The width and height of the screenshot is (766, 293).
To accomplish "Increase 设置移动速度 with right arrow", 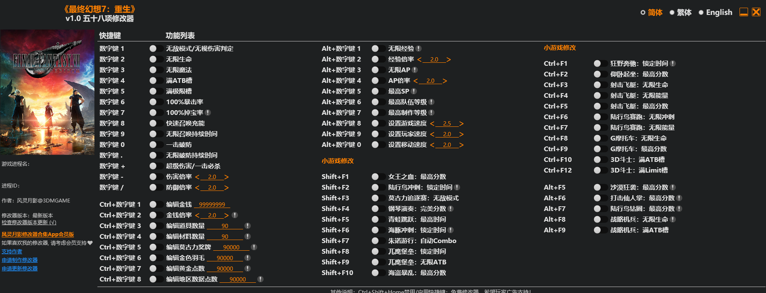I will (461, 145).
